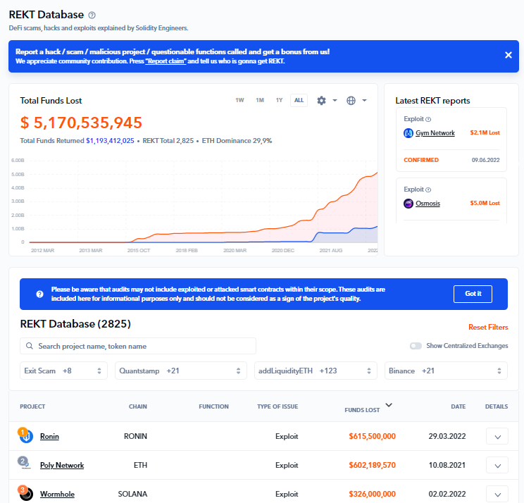Select the 1W chart range
Image resolution: width=524 pixels, height=503 pixels.
(x=239, y=100)
